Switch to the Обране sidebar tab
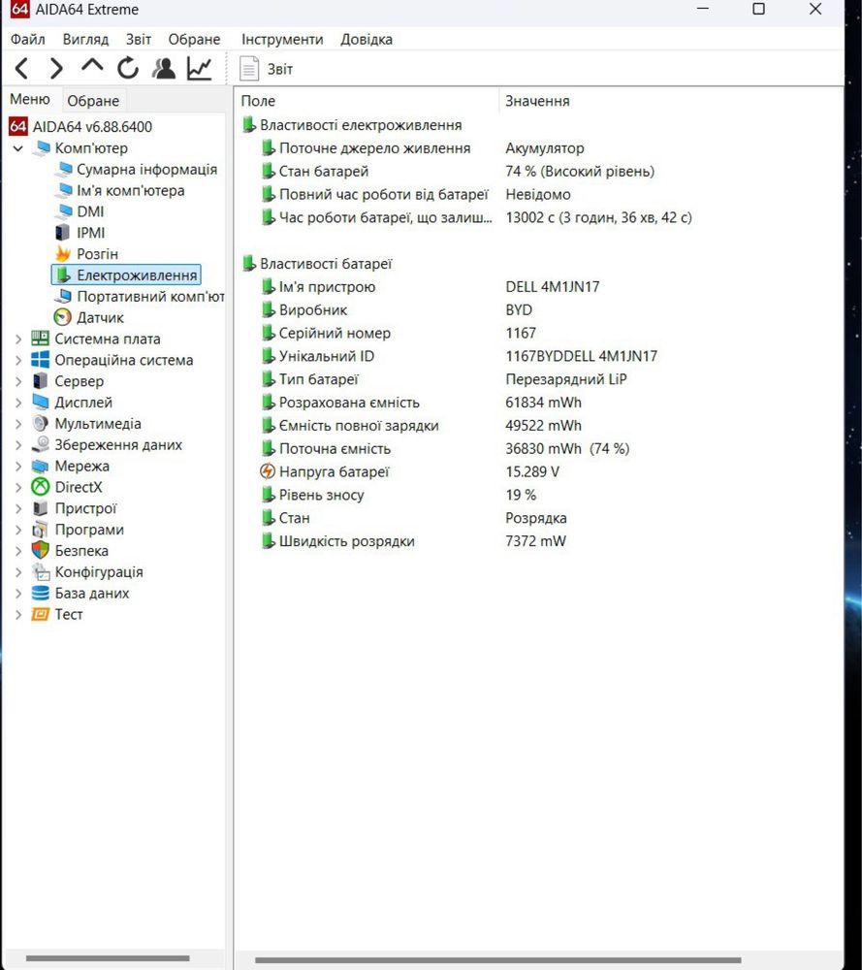The height and width of the screenshot is (970, 862). point(93,100)
